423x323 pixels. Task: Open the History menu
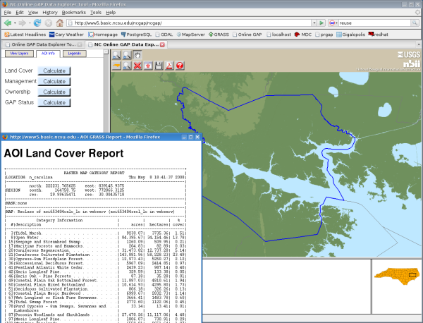50,13
